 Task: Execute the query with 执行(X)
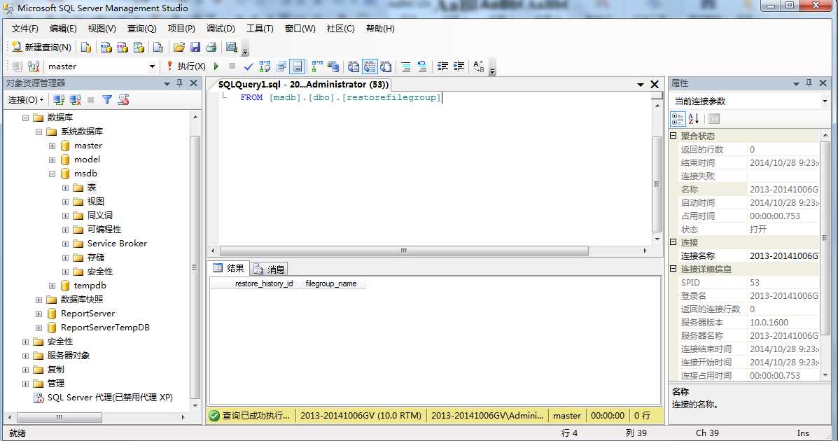tap(186, 66)
